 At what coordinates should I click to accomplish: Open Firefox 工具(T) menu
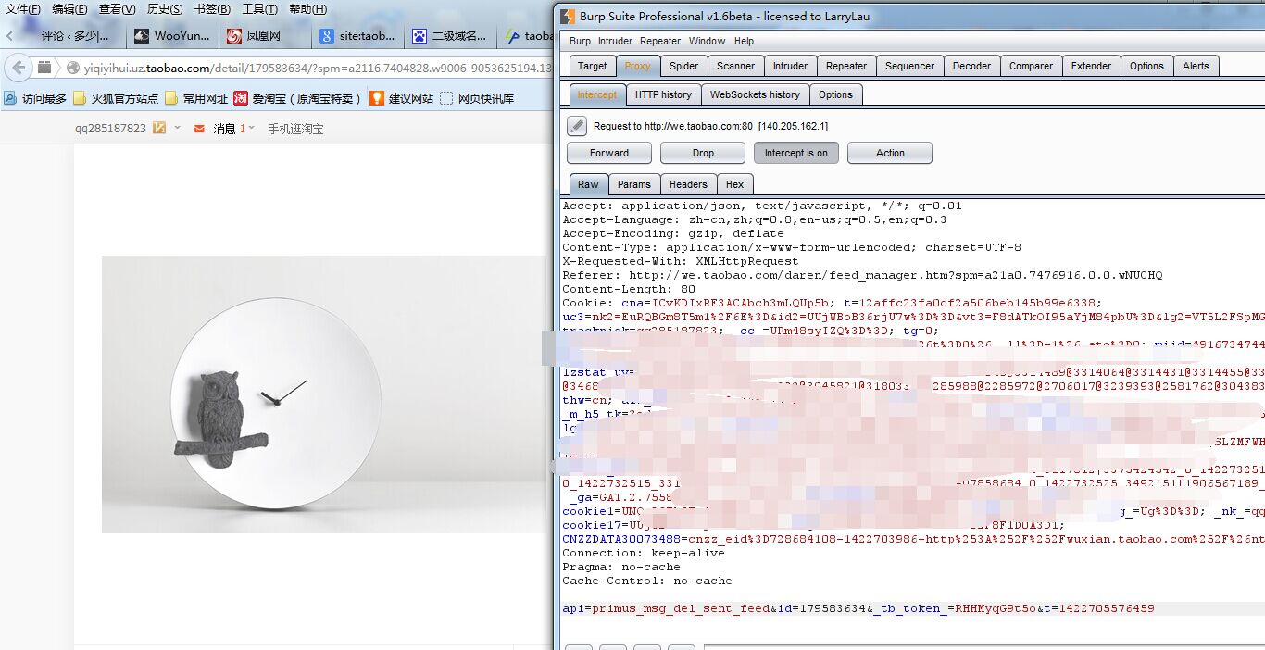click(x=259, y=9)
